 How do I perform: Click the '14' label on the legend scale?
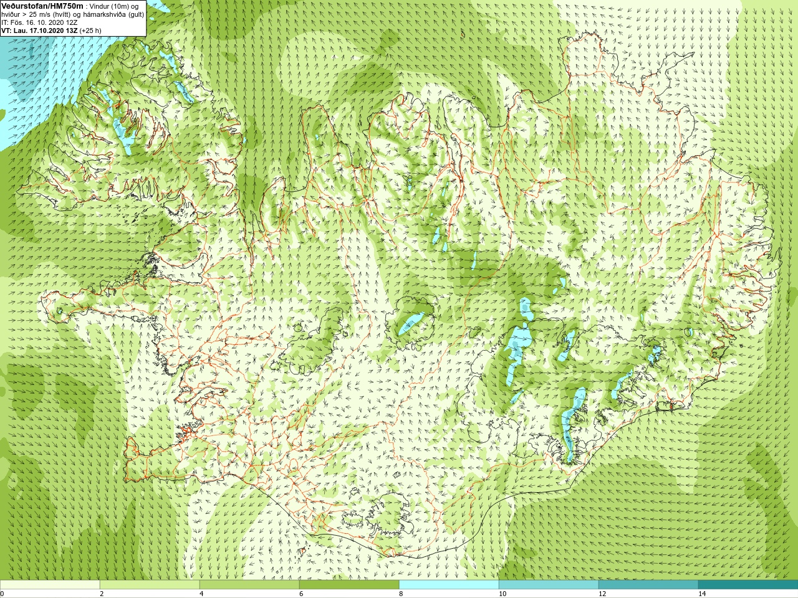[x=702, y=594]
